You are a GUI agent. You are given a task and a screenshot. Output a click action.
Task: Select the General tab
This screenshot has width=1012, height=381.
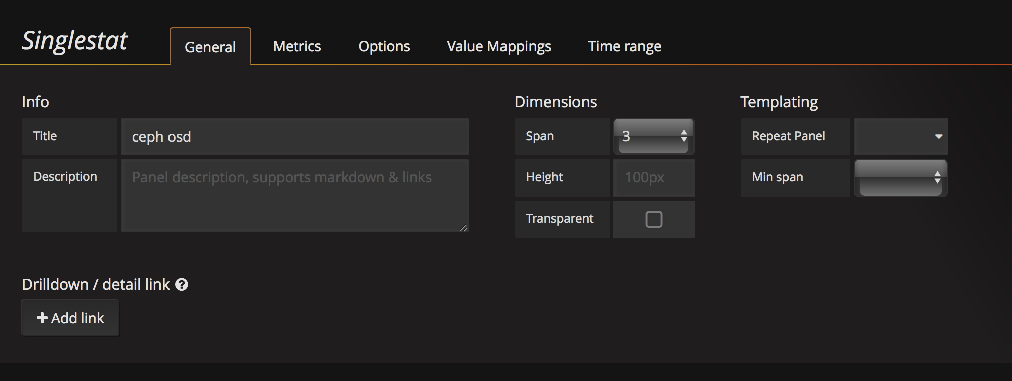(210, 47)
